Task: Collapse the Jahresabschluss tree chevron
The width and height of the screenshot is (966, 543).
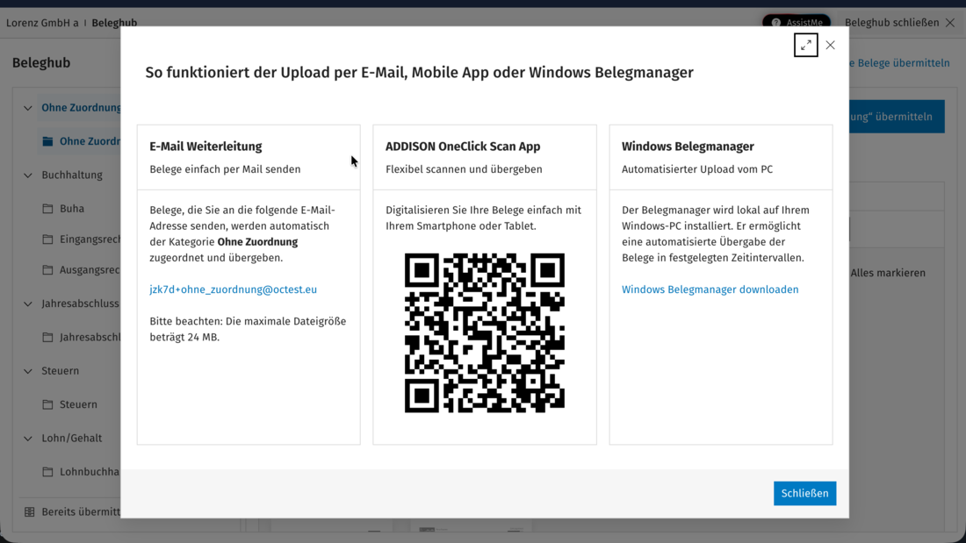Action: point(28,304)
